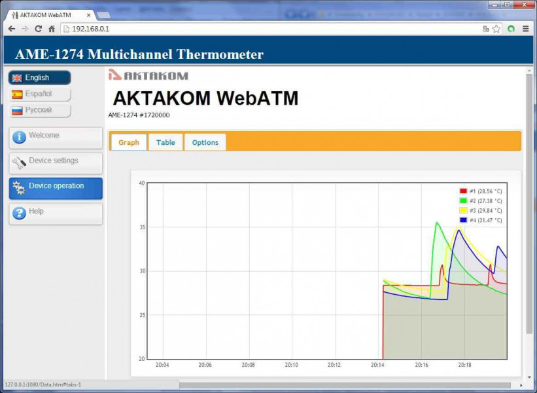Click legend entry #3 (29.84 °C)
Image resolution: width=537 pixels, height=393 pixels.
(x=485, y=210)
